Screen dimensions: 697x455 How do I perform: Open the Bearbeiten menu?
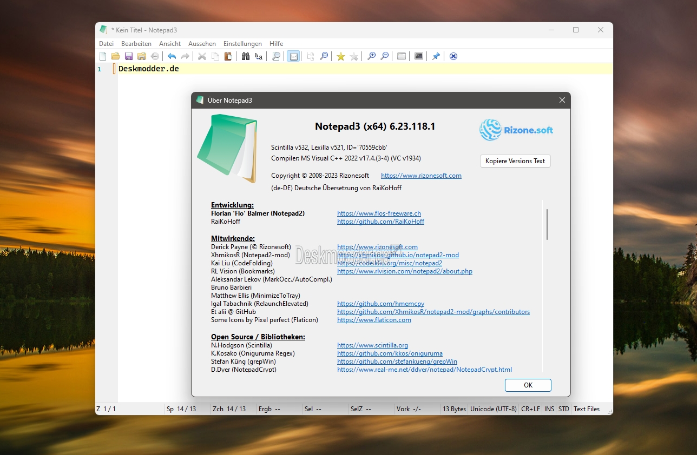coord(136,44)
